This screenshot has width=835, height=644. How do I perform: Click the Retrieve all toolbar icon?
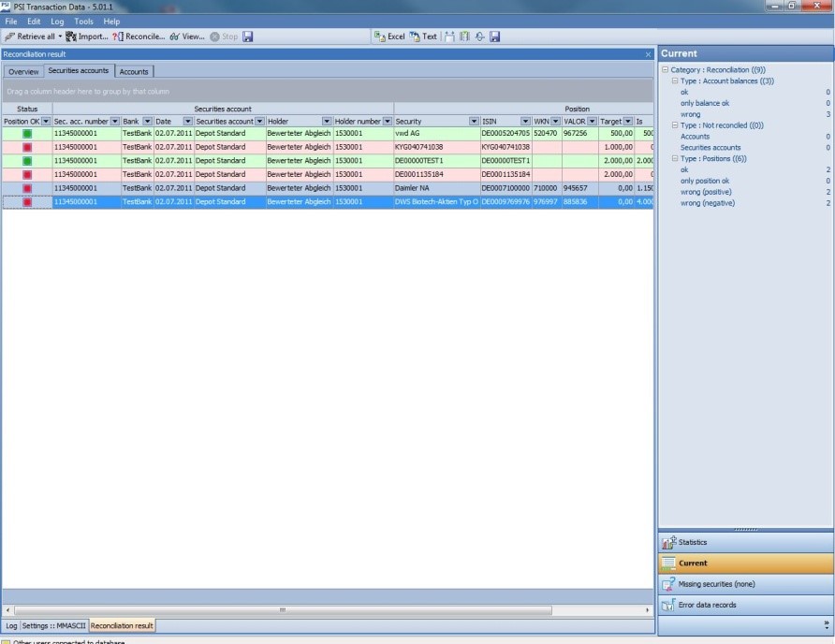(x=10, y=37)
